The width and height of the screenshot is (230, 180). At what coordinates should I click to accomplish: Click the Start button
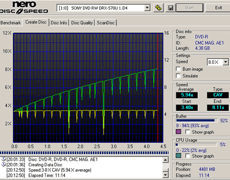[190, 8]
